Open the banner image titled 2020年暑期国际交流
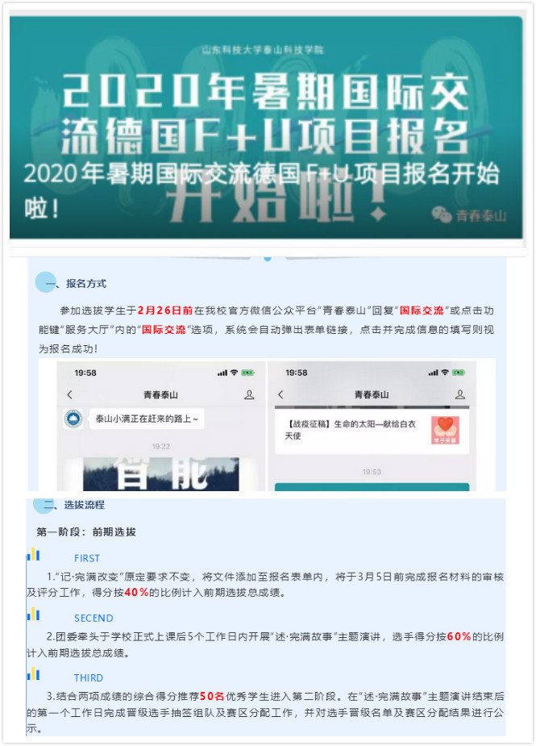This screenshot has height=746, width=536. click(266, 127)
